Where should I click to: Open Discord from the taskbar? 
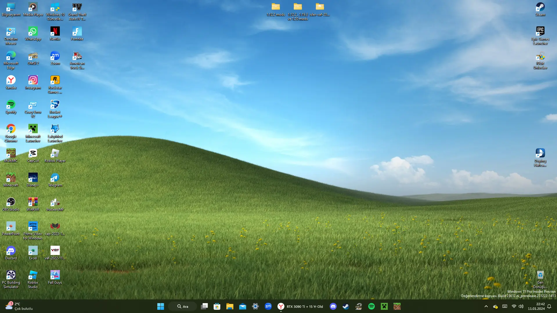(333, 306)
